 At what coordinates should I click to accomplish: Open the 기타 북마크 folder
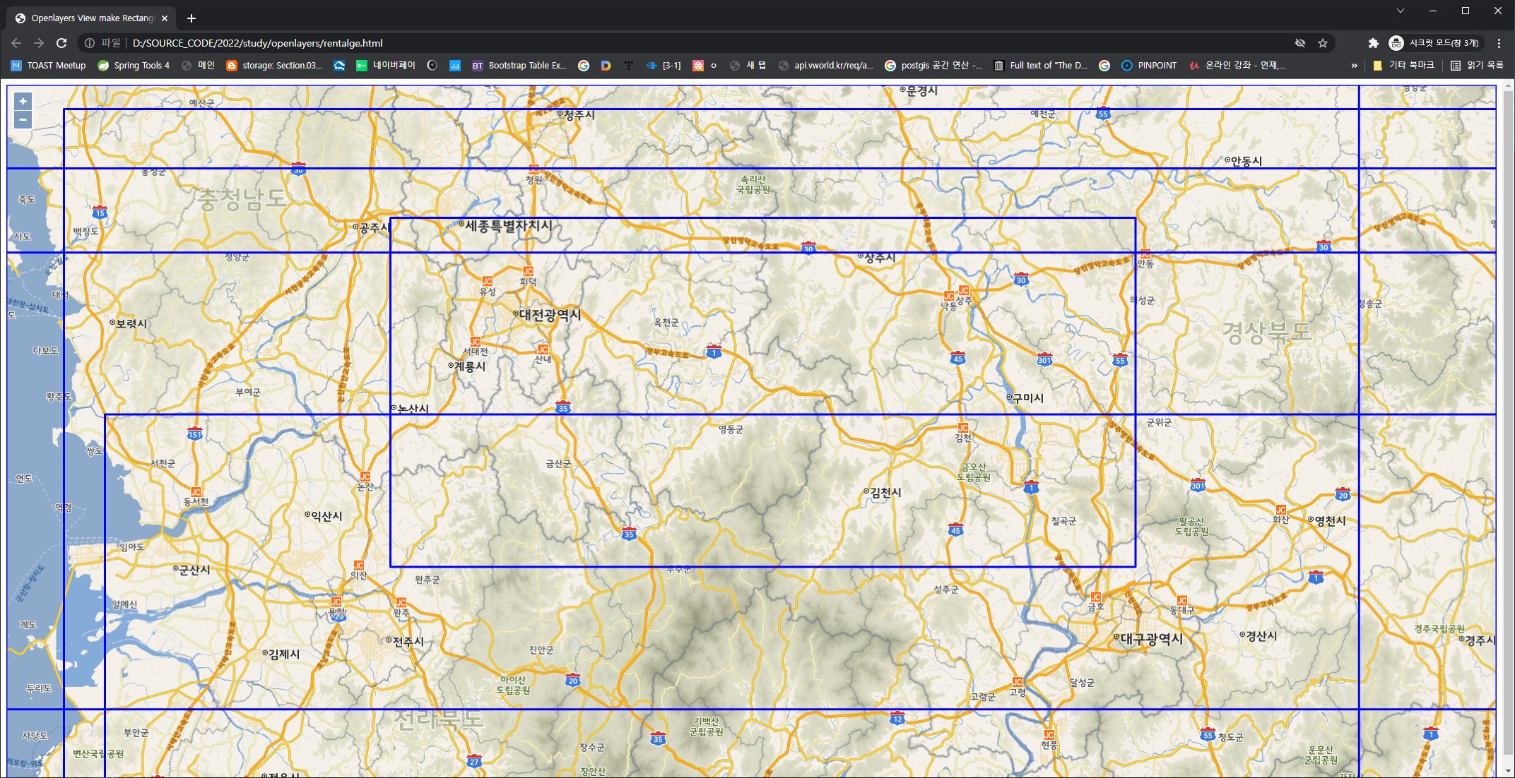tap(1403, 66)
